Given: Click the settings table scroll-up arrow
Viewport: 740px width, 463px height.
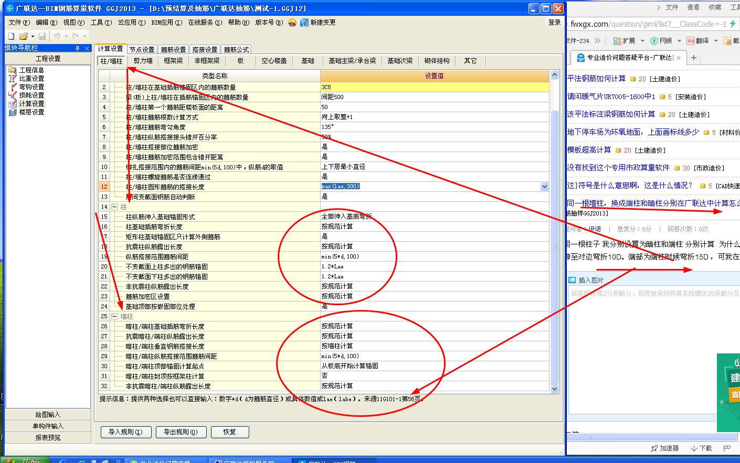Looking at the screenshot, I should point(555,76).
